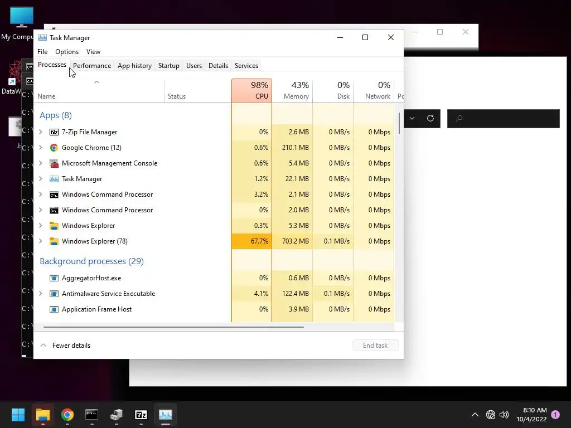The height and width of the screenshot is (428, 571).
Task: Click the notification badge in the tray
Action: pyautogui.click(x=555, y=415)
